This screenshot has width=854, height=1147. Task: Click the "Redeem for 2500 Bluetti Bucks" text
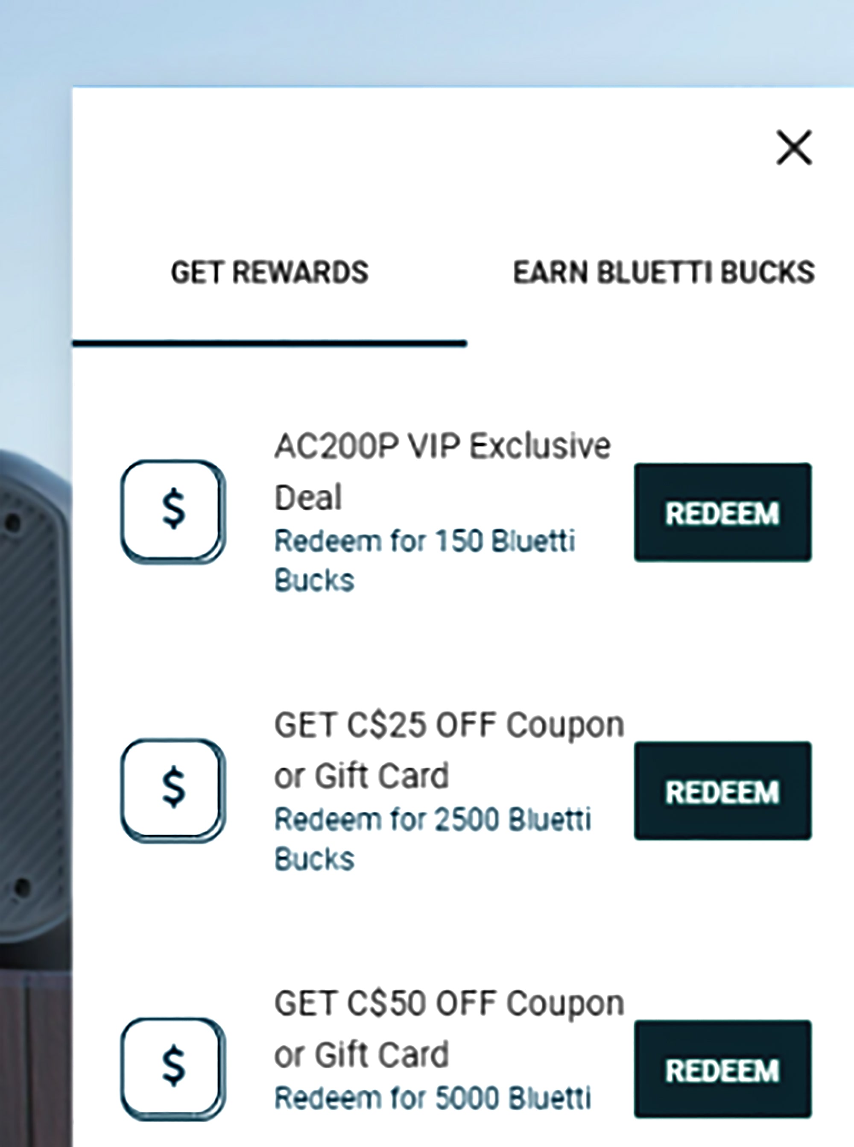pos(432,820)
